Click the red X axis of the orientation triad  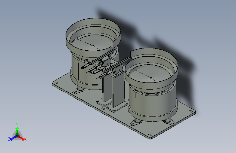point(21,138)
